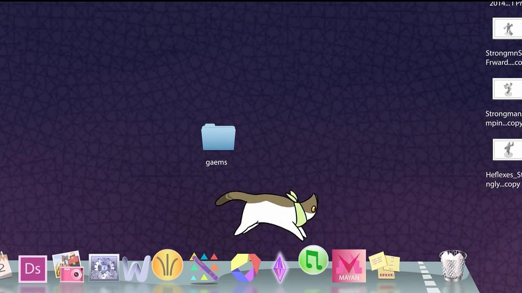Launch the pink MAYAN app in the dock
Screen dimensions: 522x293
point(348,266)
